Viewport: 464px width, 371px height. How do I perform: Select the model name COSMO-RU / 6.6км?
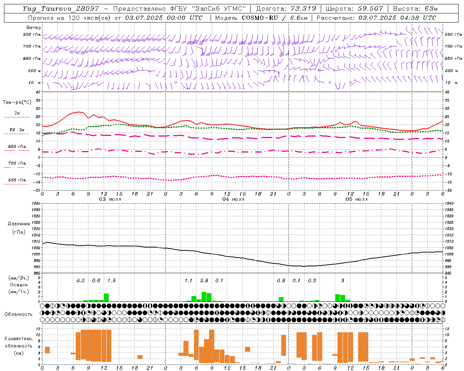point(274,18)
